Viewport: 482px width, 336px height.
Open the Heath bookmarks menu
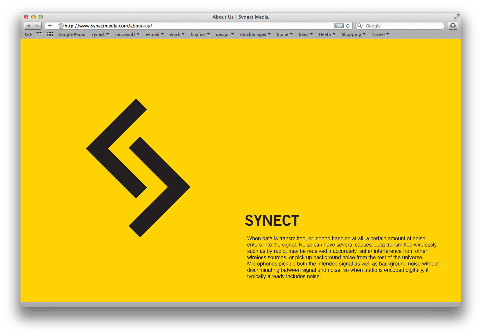pyautogui.click(x=327, y=34)
